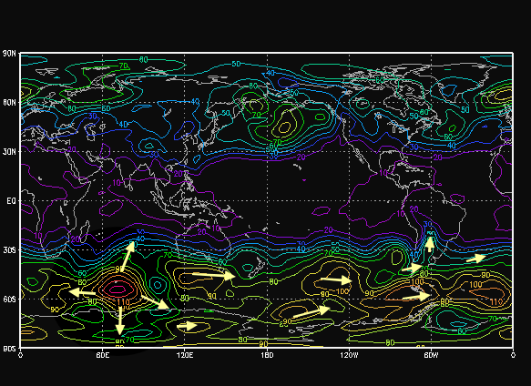Click the 60S latitude axis label
Screen dimensions: 531x386
pyautogui.click(x=9, y=300)
